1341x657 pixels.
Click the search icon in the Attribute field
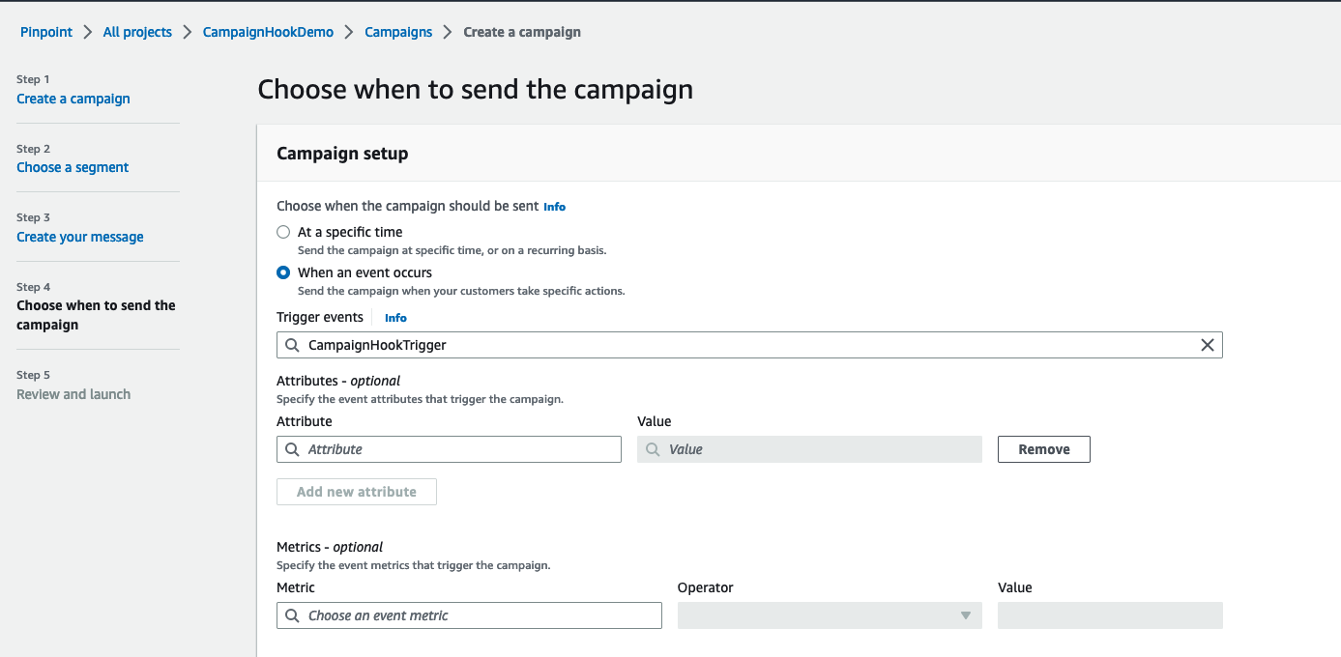pyautogui.click(x=292, y=448)
